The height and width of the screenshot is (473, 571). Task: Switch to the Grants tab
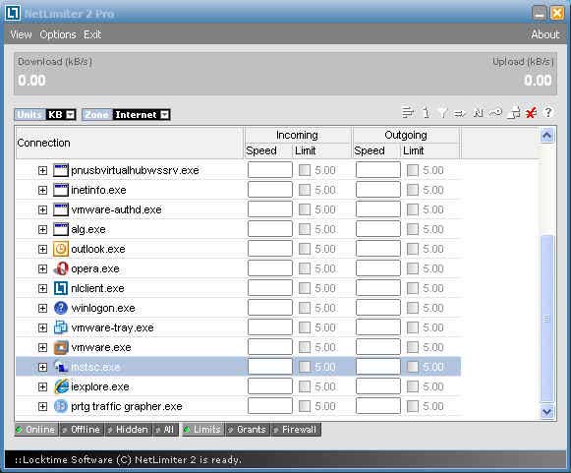pyautogui.click(x=248, y=430)
